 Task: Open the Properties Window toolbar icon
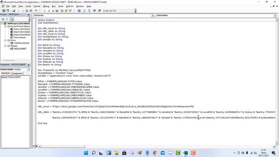(66, 10)
